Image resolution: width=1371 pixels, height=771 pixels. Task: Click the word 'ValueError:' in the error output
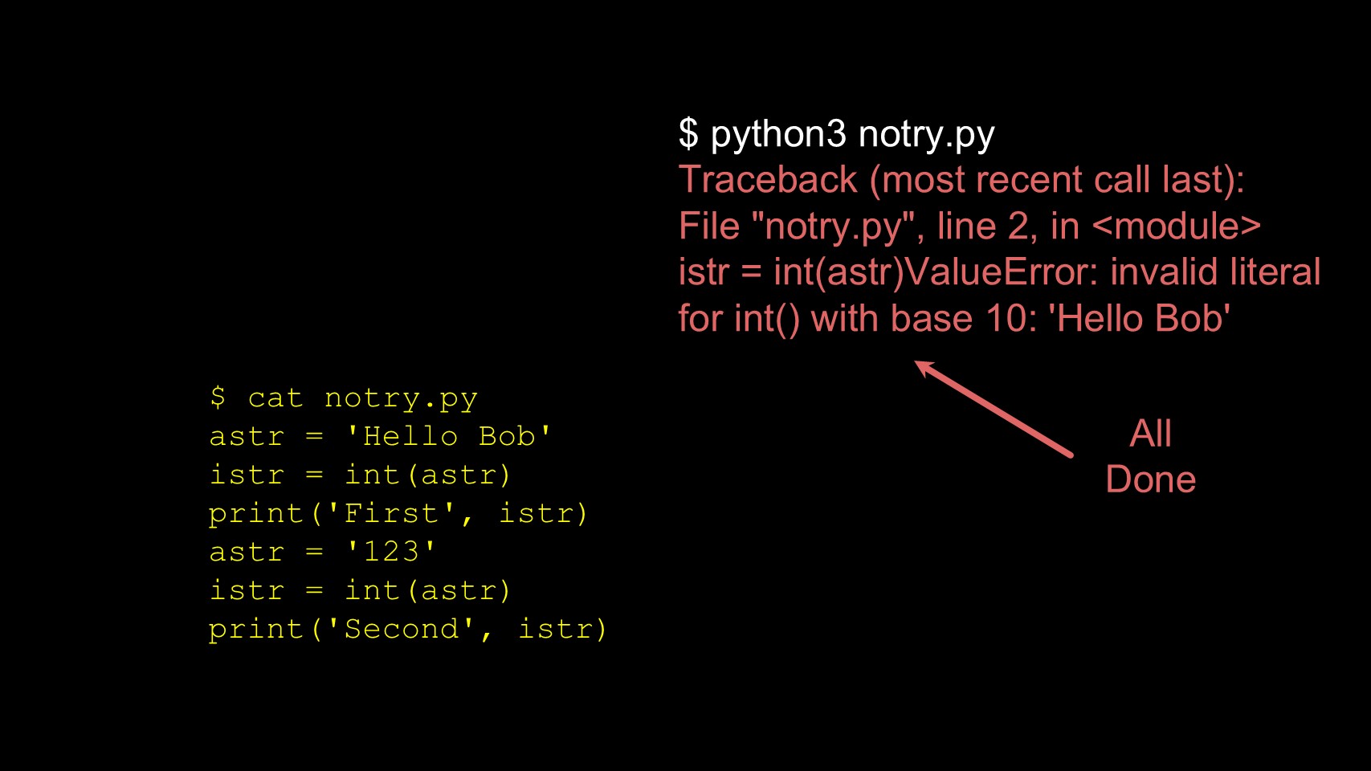[1001, 272]
